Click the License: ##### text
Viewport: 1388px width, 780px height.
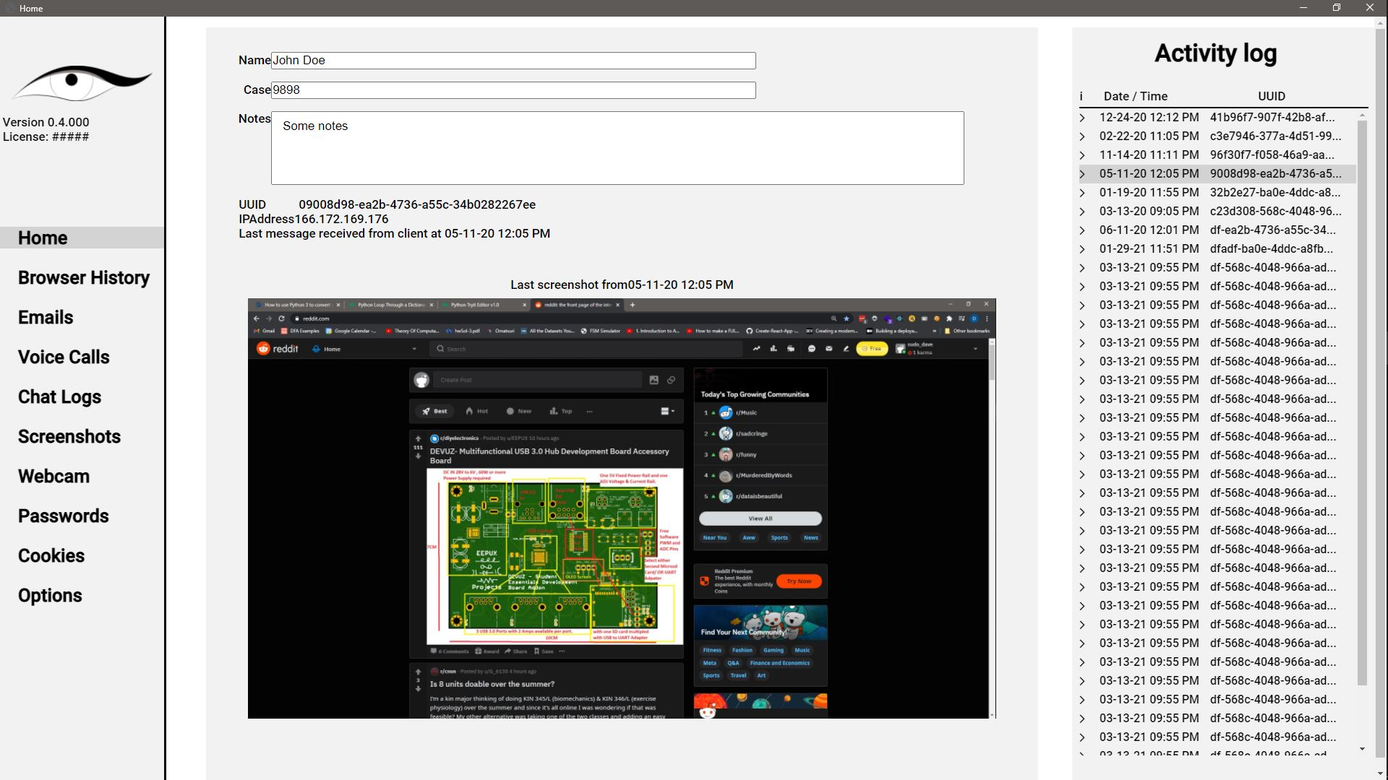tap(46, 136)
